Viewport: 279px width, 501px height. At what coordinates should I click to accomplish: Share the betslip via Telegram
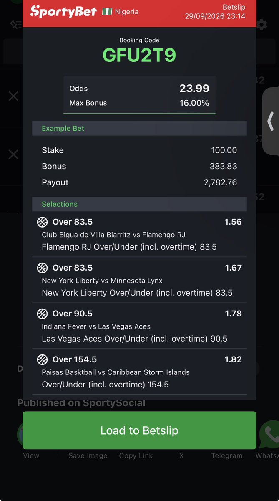227,455
